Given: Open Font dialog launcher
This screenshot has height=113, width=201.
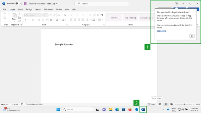Looking at the screenshot, I should (x=67, y=25).
